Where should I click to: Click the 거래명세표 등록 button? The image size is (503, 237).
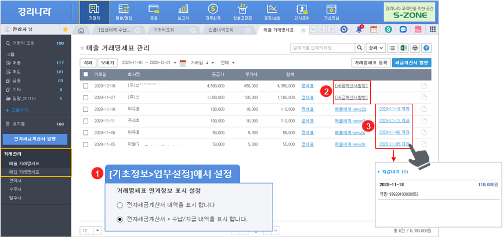point(371,63)
